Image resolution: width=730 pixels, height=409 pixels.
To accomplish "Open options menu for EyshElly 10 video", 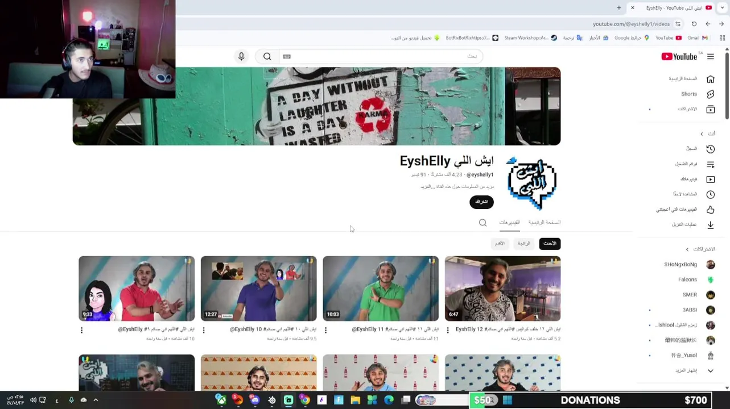I will pyautogui.click(x=204, y=330).
